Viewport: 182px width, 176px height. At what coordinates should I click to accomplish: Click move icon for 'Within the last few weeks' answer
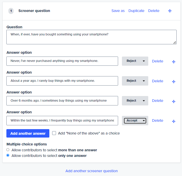point(174,121)
